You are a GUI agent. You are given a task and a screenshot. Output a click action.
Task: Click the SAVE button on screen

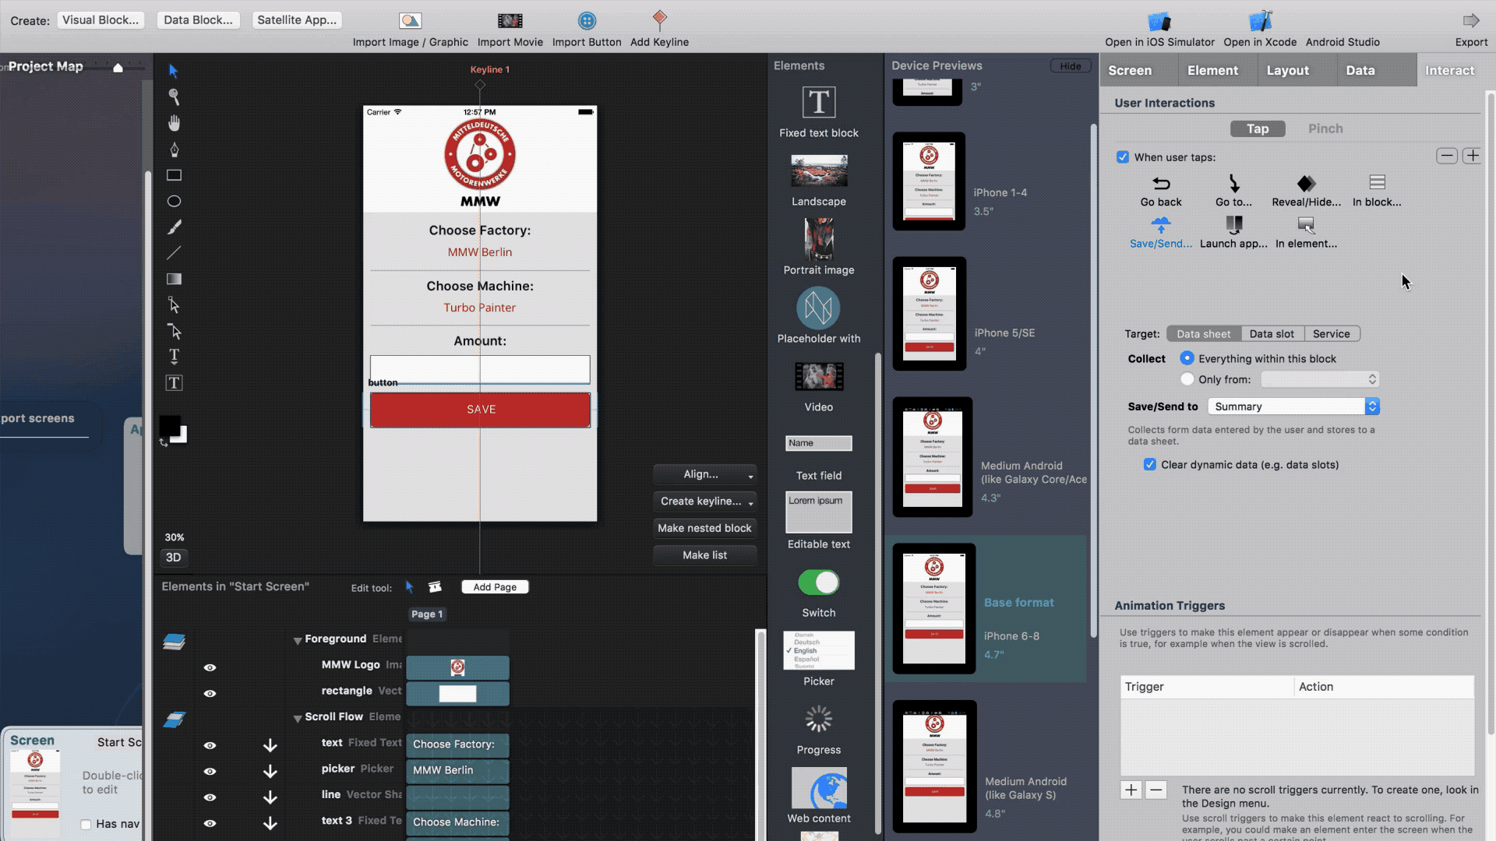click(480, 409)
